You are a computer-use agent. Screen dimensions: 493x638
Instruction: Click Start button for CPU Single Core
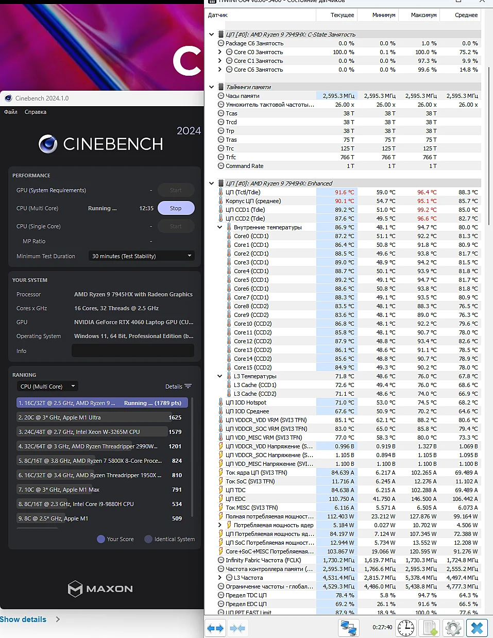point(176,226)
